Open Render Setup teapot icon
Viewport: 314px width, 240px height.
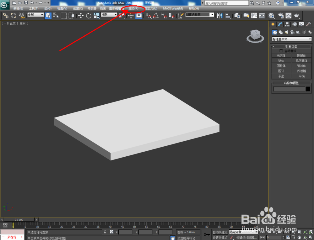click(280, 15)
